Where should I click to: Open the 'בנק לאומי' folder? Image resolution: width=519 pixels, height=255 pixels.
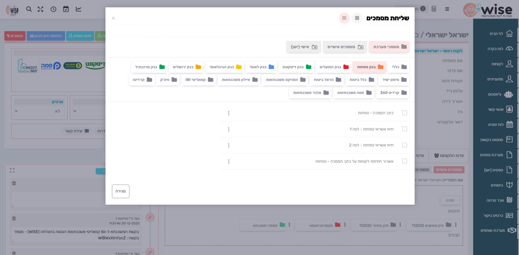click(x=261, y=67)
